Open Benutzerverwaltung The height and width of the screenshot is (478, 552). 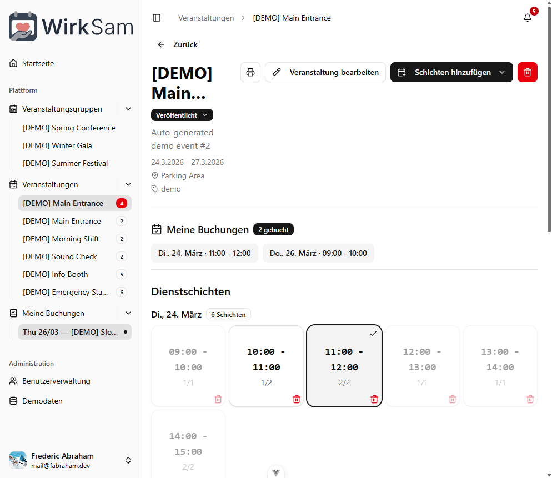coord(56,381)
